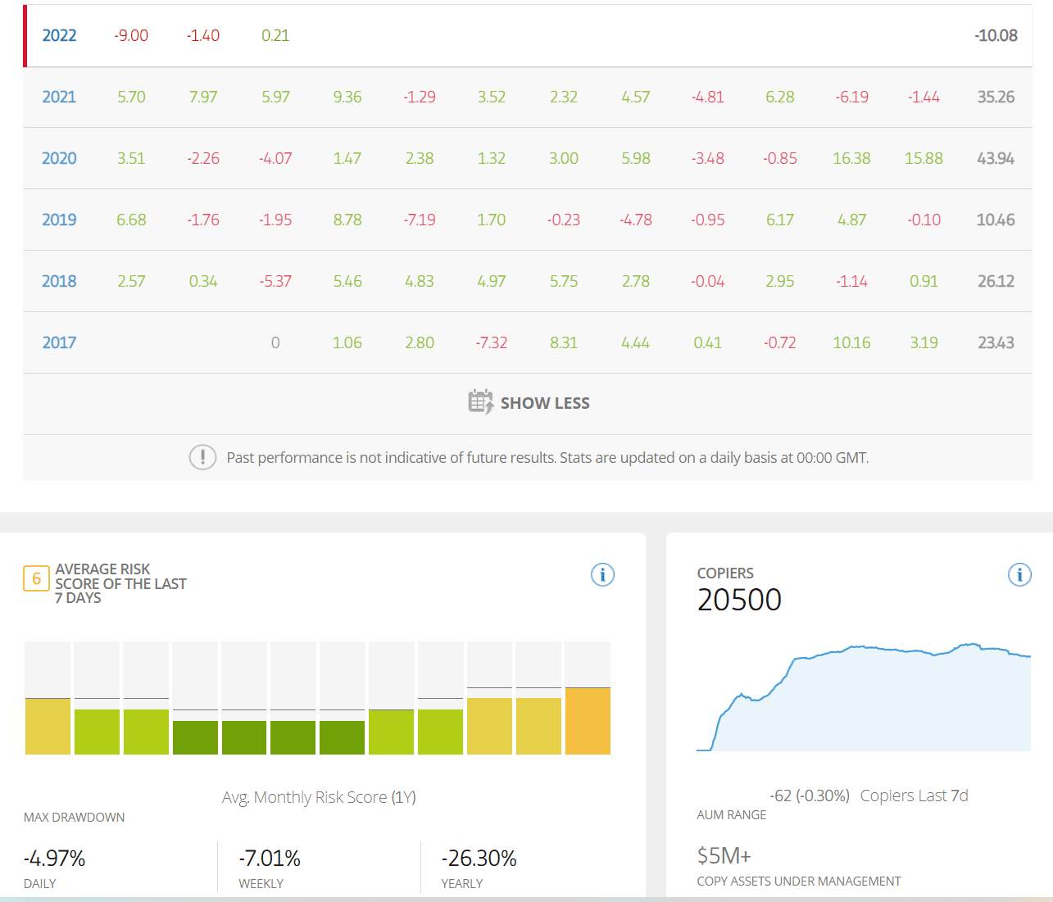Screen dimensions: 1053x902
Task: Click the -4.97% daily drawdown
Action: click(55, 859)
